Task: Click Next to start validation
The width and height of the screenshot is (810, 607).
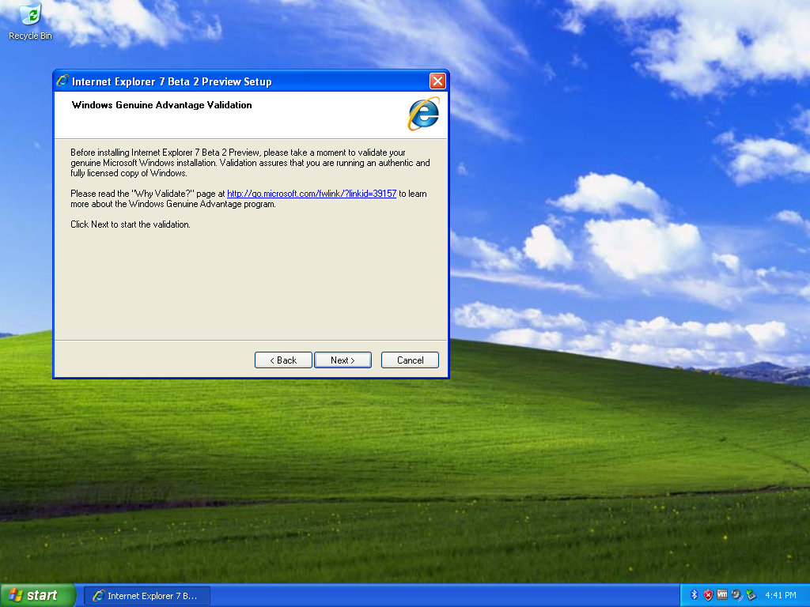Action: [343, 360]
